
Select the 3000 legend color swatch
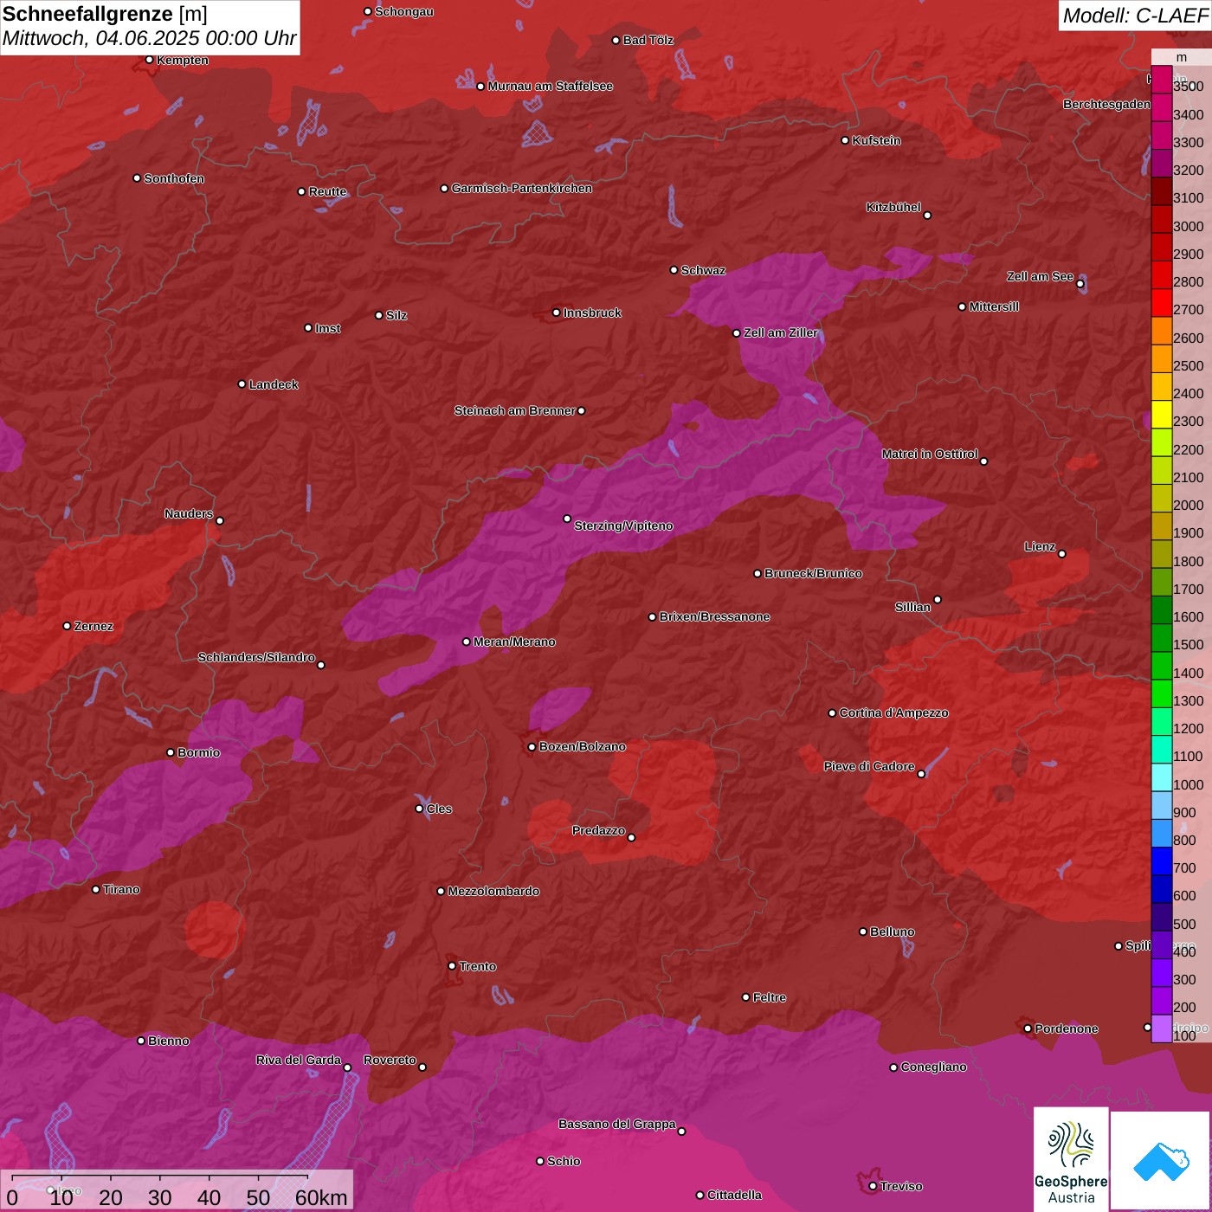point(1162,220)
